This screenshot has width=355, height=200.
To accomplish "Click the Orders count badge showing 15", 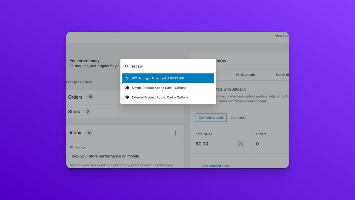I will pyautogui.click(x=90, y=97).
